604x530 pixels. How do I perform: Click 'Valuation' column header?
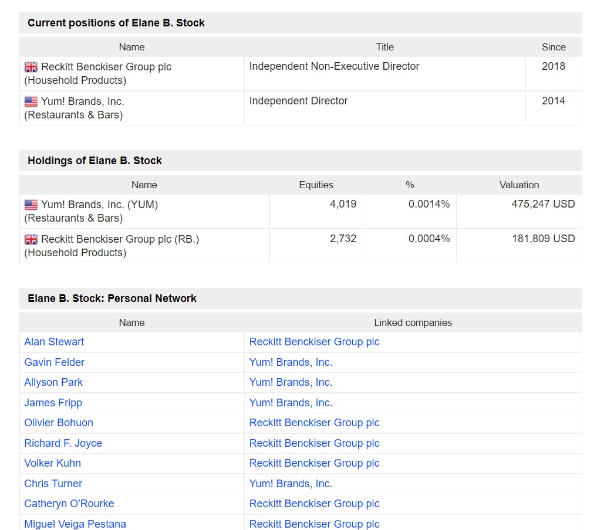519,185
